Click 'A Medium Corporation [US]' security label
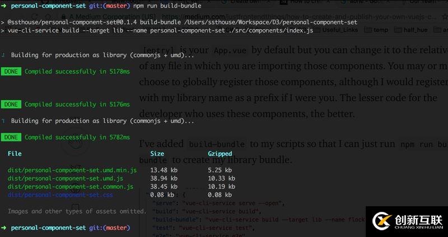Screen dimensions: 448x237 pyautogui.click(x=109, y=17)
